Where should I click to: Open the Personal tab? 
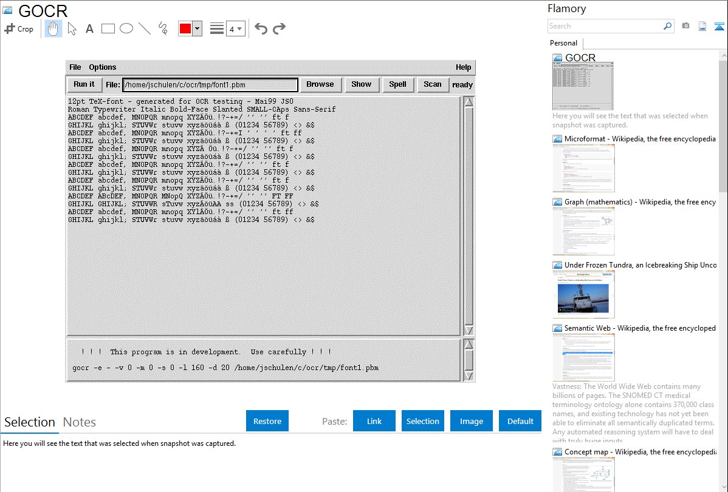(563, 43)
